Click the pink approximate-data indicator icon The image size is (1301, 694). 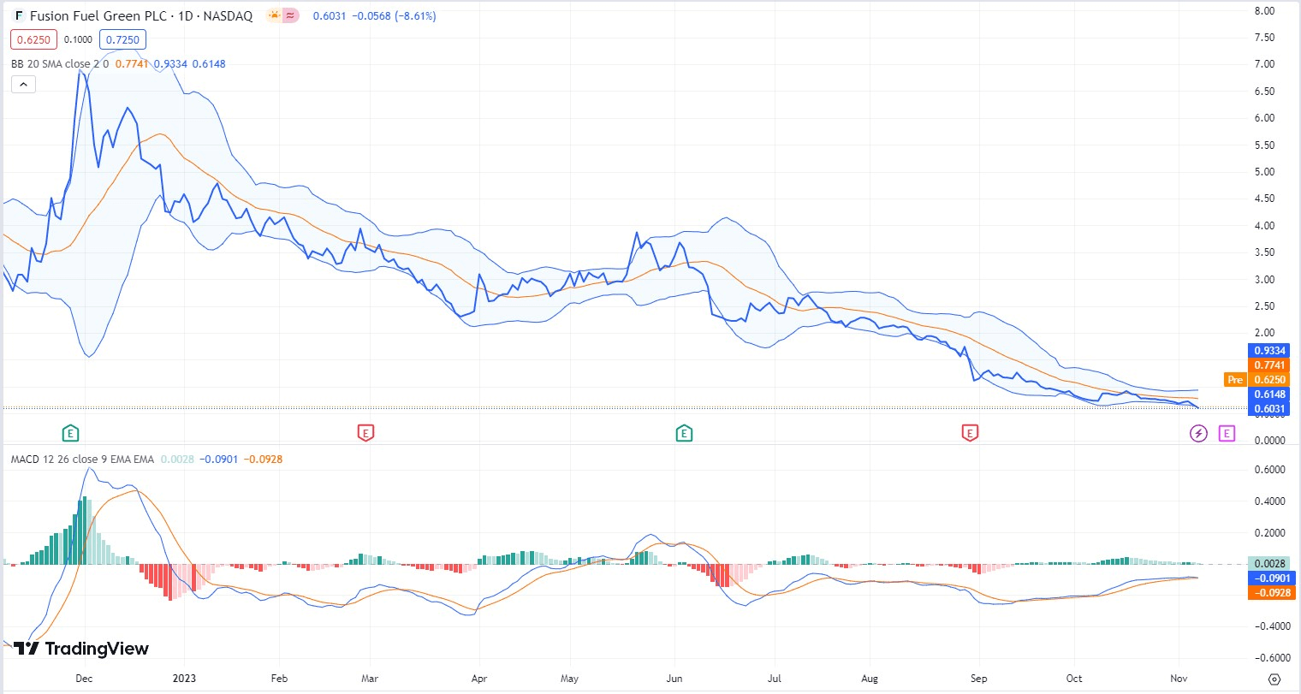(x=291, y=15)
